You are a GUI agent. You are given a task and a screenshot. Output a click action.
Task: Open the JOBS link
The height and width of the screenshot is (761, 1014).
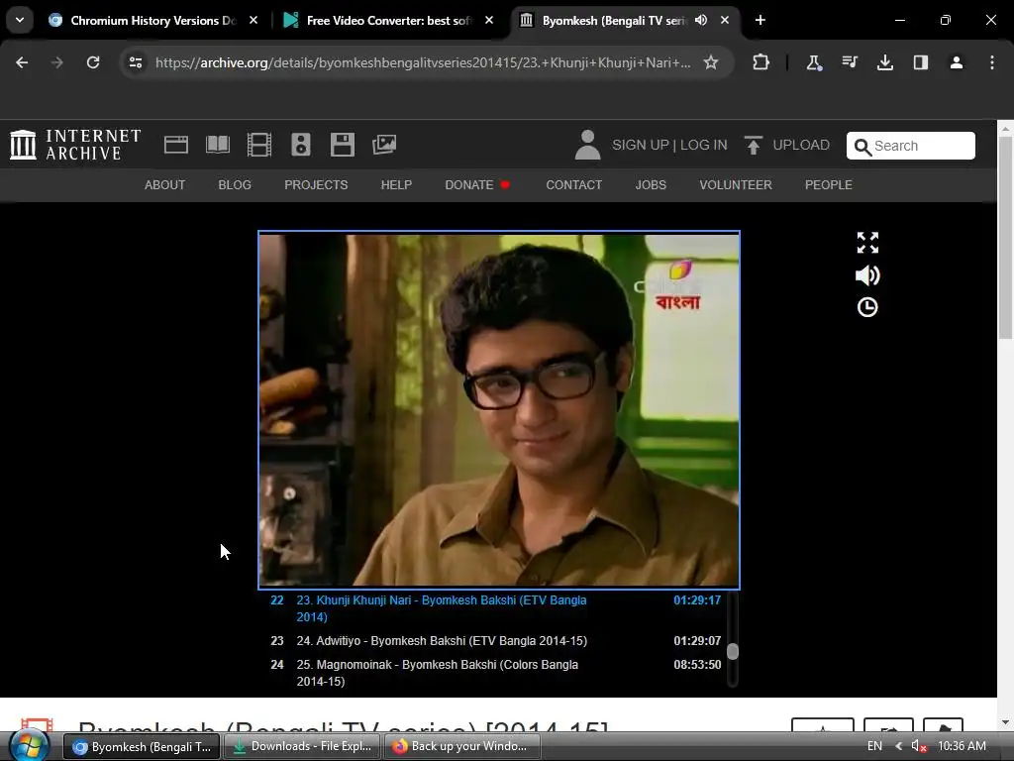coord(651,185)
